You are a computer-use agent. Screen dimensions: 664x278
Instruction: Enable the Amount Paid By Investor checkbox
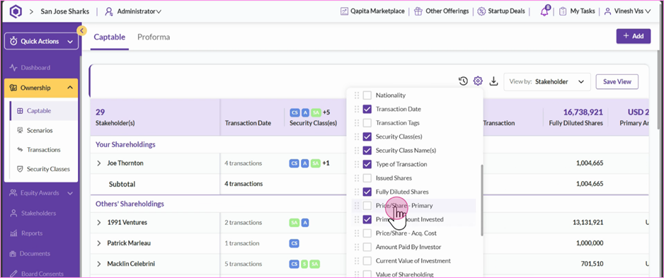[x=367, y=247]
